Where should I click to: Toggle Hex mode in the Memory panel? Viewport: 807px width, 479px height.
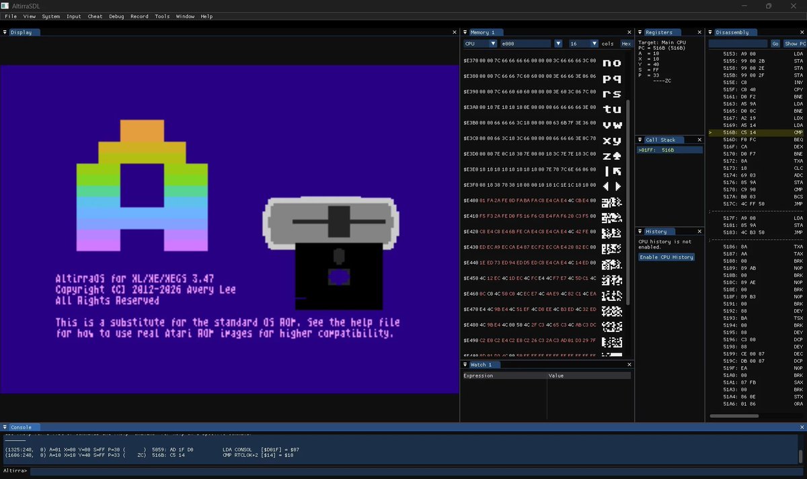click(x=625, y=43)
